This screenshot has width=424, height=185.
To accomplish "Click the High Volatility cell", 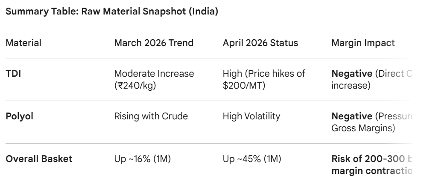I will [x=251, y=116].
